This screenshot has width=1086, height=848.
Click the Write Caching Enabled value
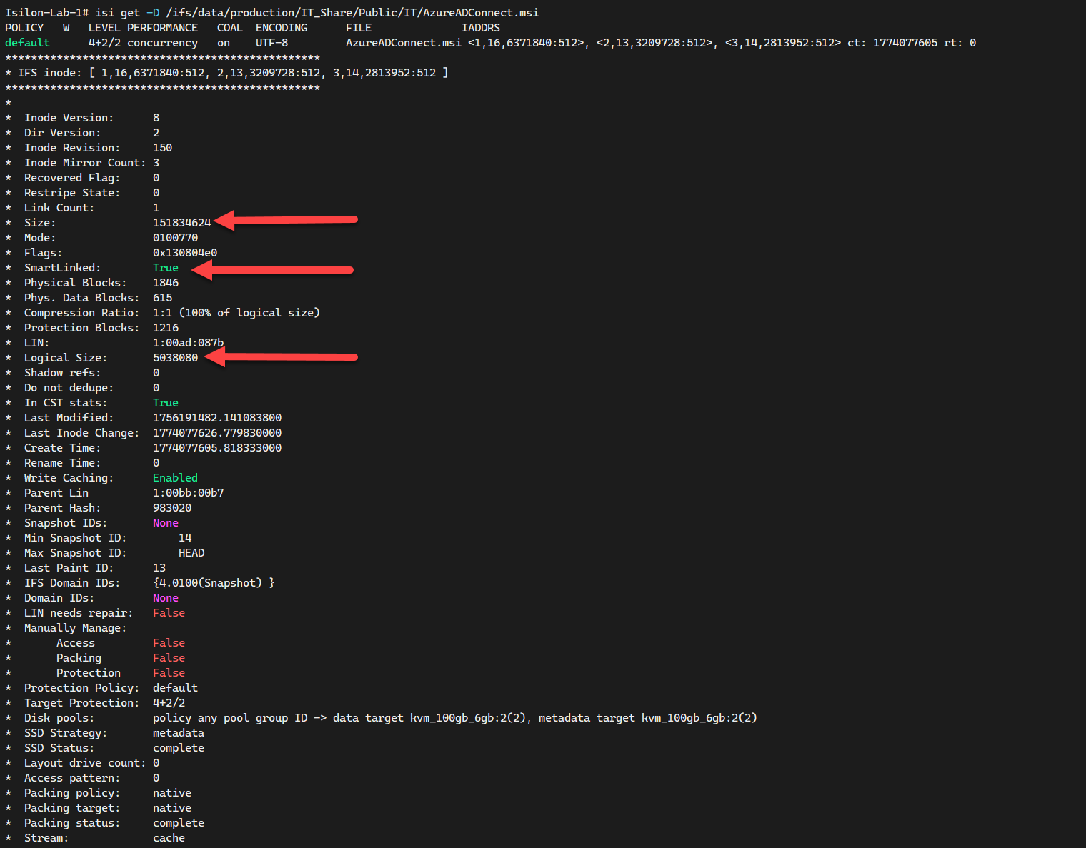pyautogui.click(x=175, y=477)
